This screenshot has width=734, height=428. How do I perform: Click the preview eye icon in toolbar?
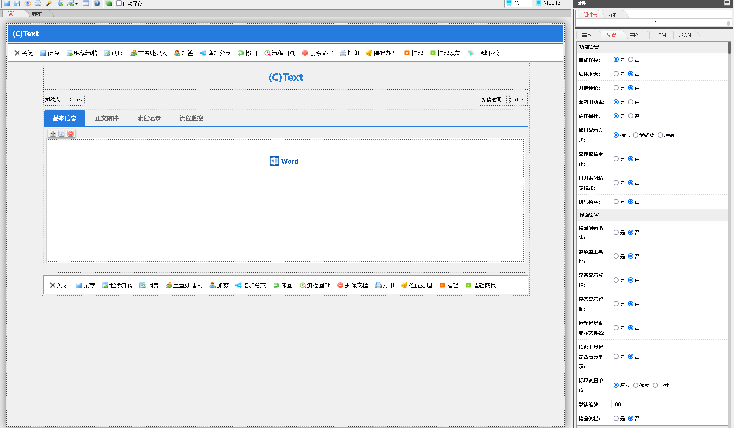tap(28, 4)
